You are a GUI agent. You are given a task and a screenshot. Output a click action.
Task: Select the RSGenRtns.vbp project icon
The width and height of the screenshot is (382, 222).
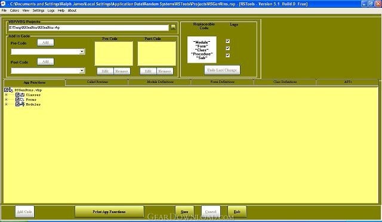pyautogui.click(x=11, y=90)
